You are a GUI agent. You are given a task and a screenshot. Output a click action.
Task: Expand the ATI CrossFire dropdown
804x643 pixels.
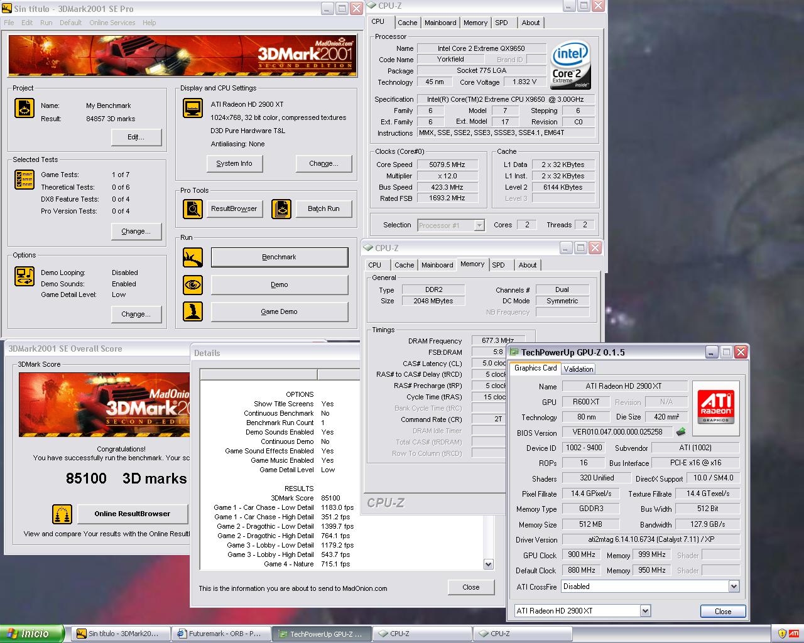coord(734,586)
